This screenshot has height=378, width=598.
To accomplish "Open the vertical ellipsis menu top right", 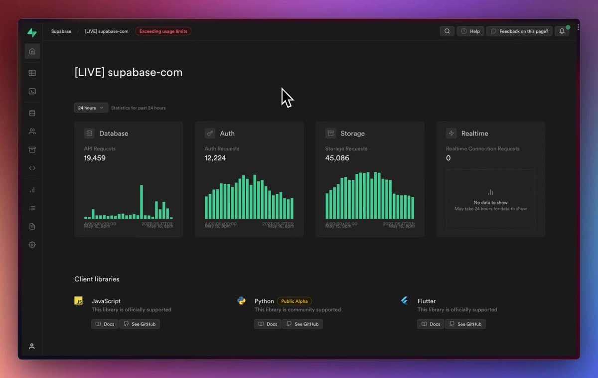I will tap(577, 27).
